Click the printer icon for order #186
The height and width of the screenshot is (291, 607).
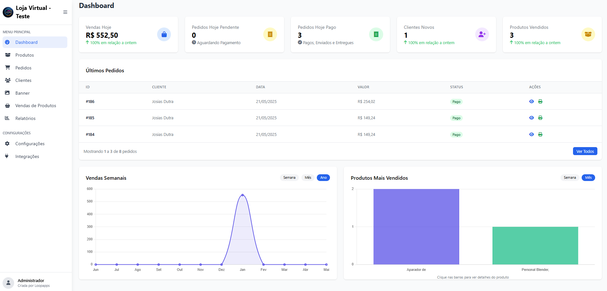click(x=540, y=102)
